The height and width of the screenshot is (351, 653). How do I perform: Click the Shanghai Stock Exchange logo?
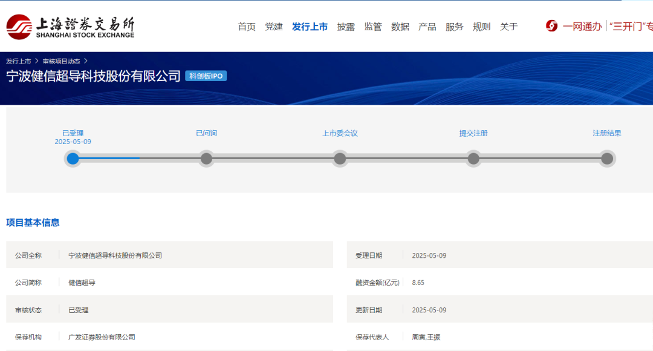(x=70, y=27)
